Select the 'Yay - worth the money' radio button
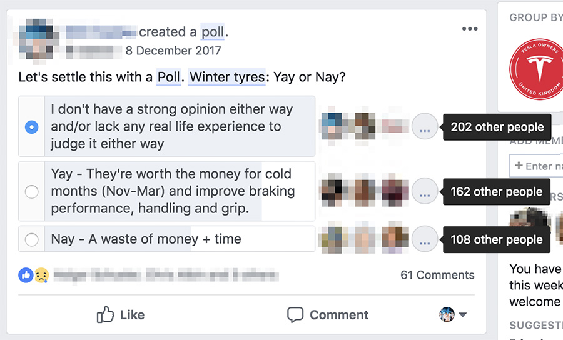The image size is (563, 340). (31, 192)
